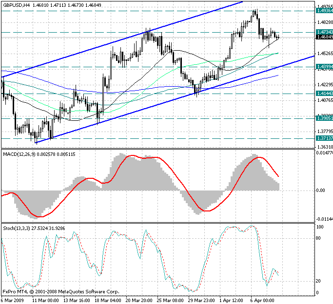Click the 6 Mar 2009 date label
The height and width of the screenshot is (304, 333).
[x=12, y=301]
